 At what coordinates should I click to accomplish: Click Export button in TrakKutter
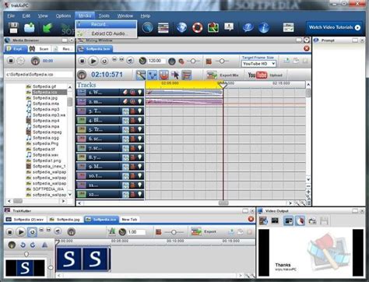tap(204, 231)
